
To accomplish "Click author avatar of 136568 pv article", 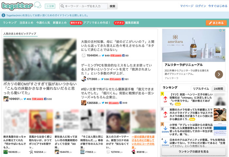I will point(83,103).
